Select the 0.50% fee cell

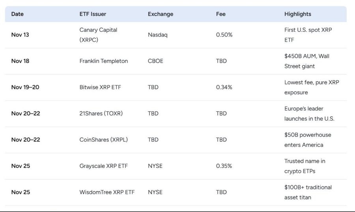coord(224,35)
